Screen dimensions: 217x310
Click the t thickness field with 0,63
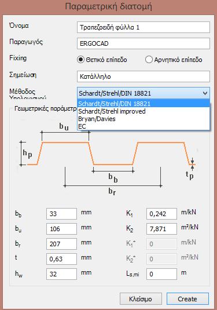61,259
